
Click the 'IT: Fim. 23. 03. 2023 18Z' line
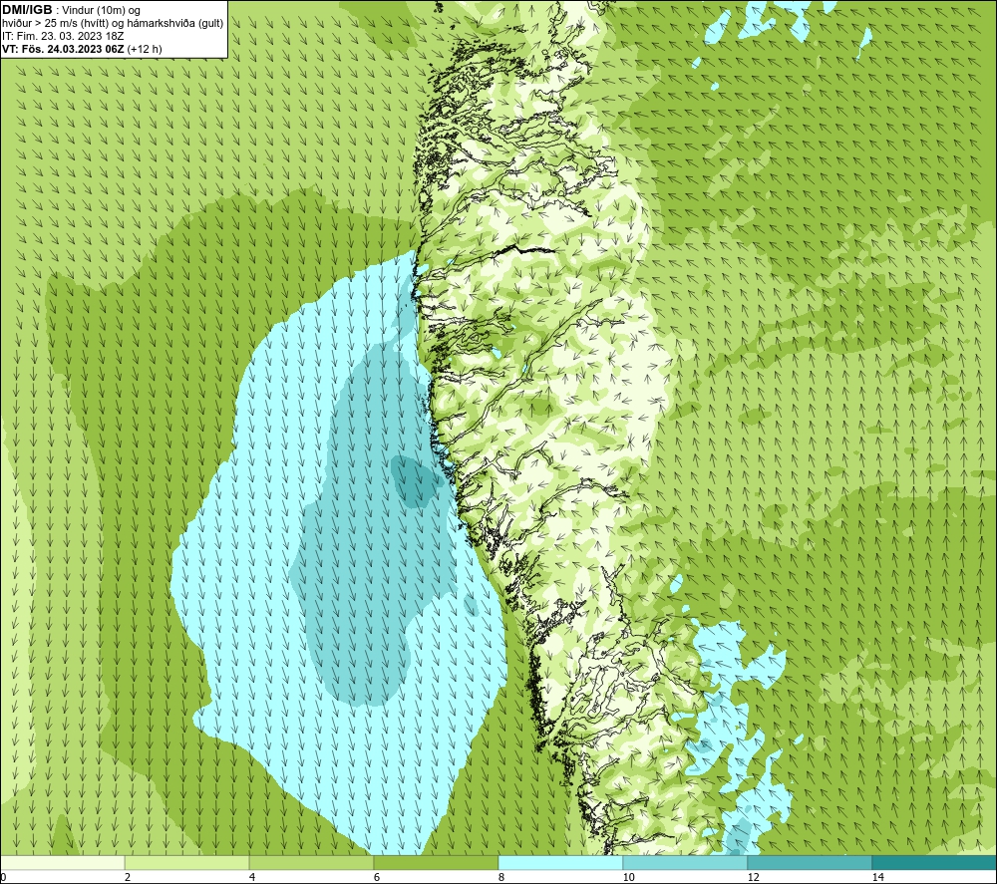pyautogui.click(x=63, y=36)
